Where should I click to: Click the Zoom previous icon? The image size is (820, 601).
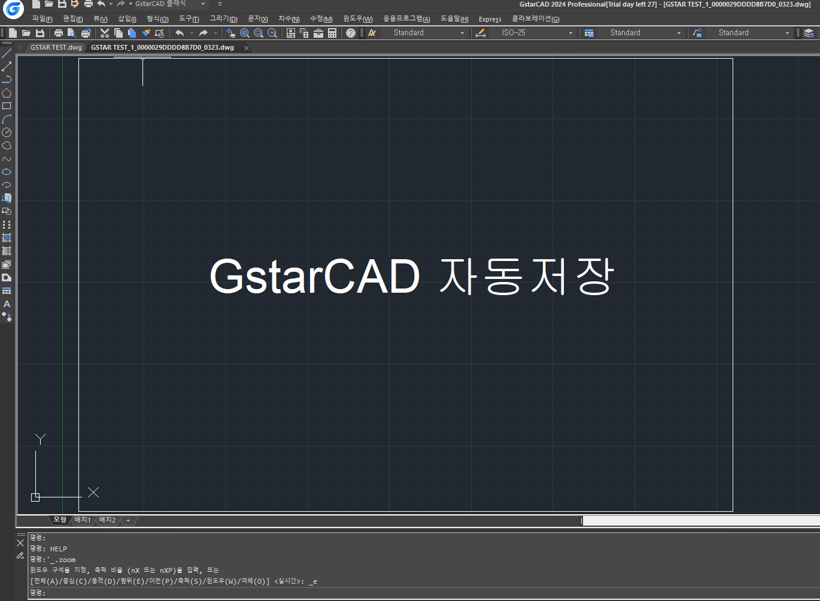click(272, 33)
